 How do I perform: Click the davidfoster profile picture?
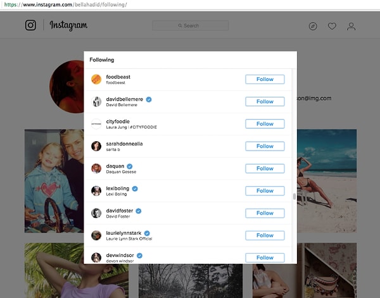(x=96, y=213)
